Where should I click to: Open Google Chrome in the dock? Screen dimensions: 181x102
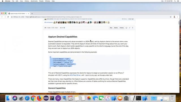[x=33, y=98]
